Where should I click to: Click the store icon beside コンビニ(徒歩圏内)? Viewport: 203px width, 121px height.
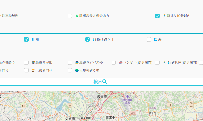(x=121, y=63)
